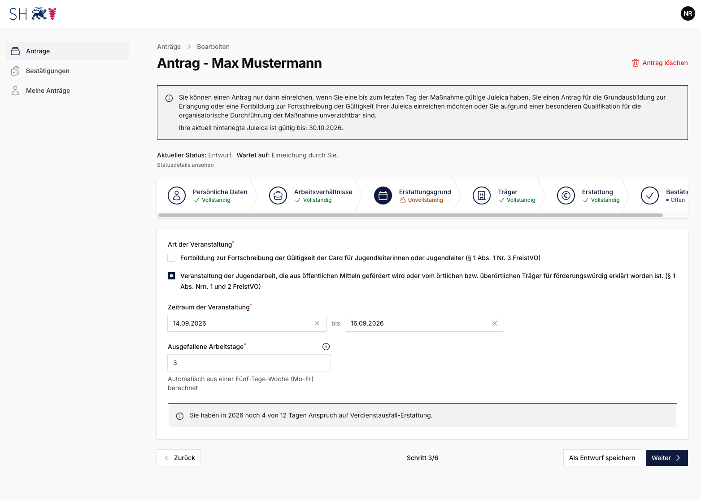Select the Bestätigung checkmark step icon
This screenshot has height=500, width=701.
click(650, 196)
